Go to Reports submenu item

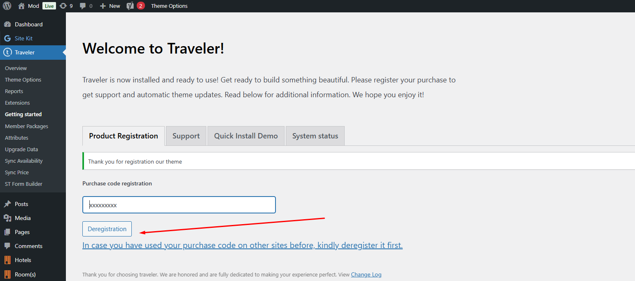(x=14, y=91)
